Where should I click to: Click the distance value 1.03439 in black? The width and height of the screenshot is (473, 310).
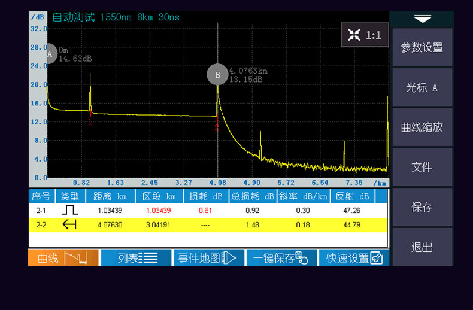click(x=110, y=211)
